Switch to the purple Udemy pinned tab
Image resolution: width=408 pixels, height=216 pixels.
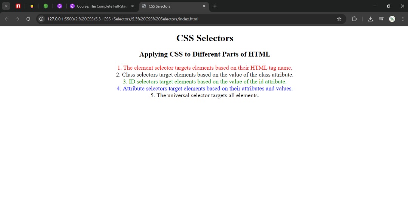pos(60,6)
